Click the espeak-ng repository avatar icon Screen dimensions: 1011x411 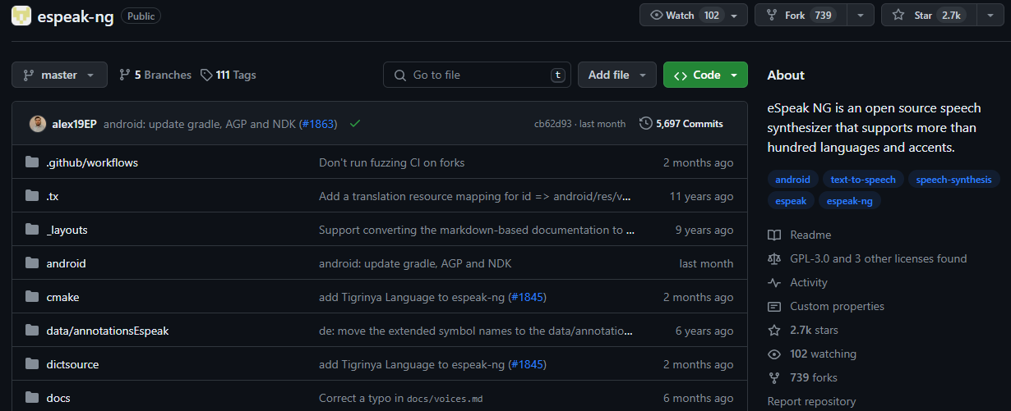click(x=21, y=15)
